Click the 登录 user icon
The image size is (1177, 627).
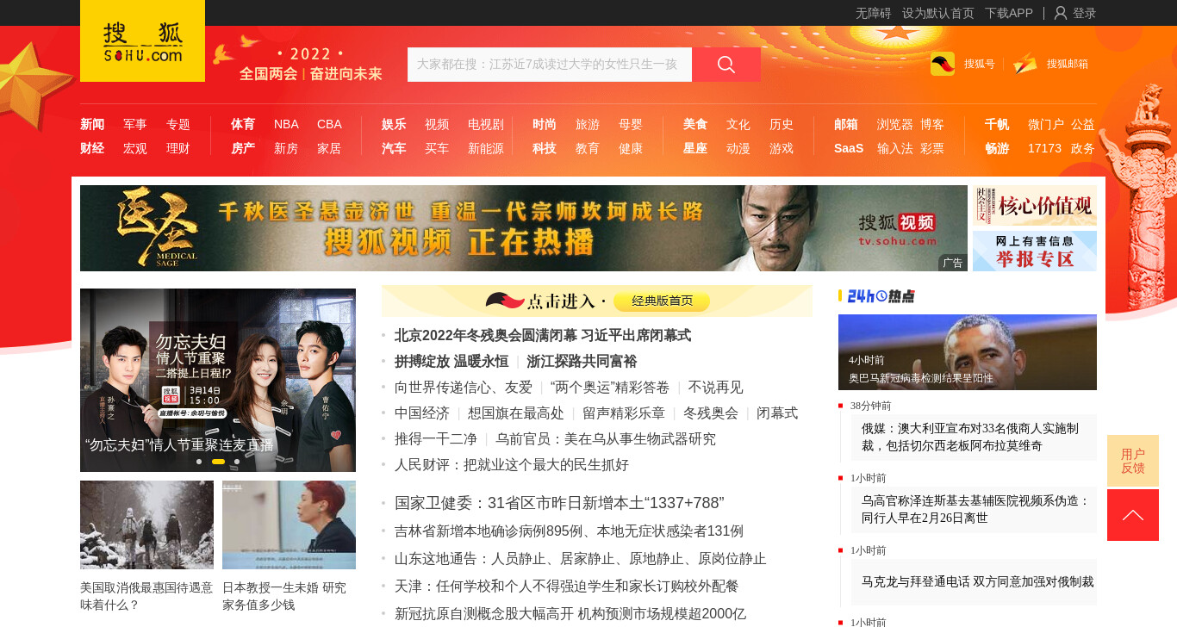(x=1061, y=13)
